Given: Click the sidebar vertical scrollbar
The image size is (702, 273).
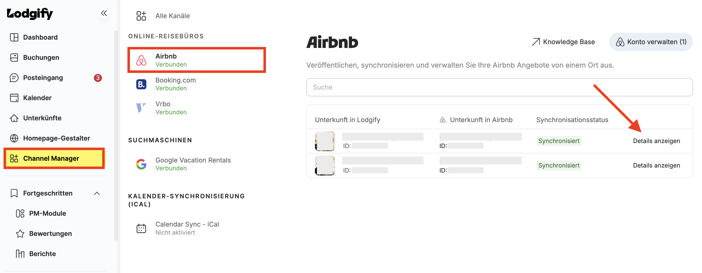Looking at the screenshot, I should tap(116, 135).
